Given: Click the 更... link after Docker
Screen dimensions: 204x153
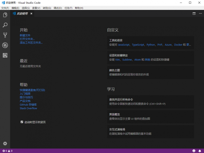Looking at the screenshot, I should (x=189, y=45).
